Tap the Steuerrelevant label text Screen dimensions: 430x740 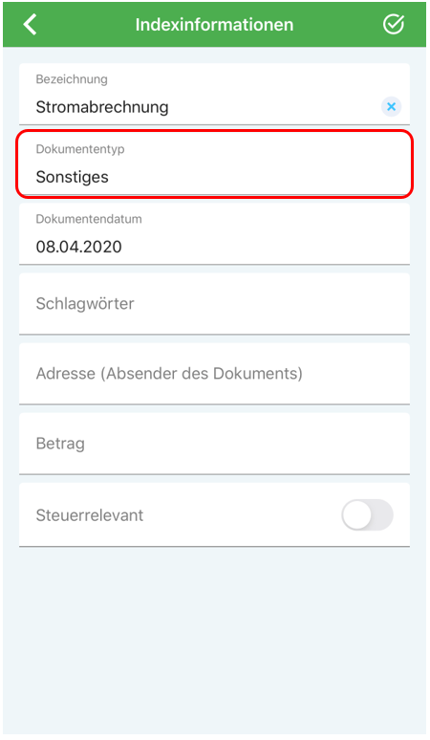(x=90, y=515)
